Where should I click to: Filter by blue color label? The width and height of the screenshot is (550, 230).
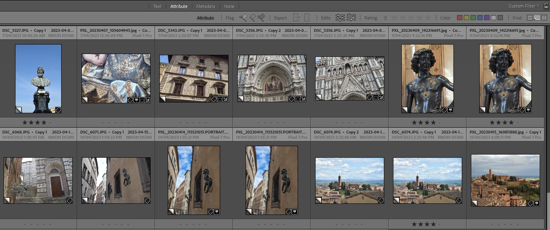pyautogui.click(x=480, y=18)
